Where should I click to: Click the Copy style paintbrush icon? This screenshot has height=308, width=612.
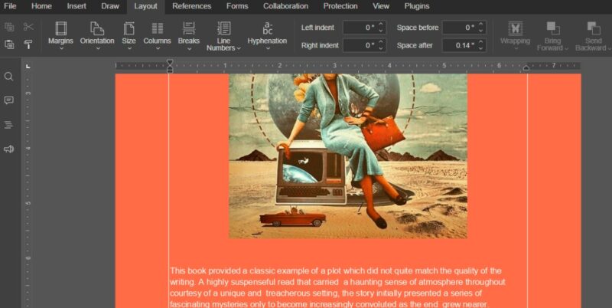[x=28, y=44]
